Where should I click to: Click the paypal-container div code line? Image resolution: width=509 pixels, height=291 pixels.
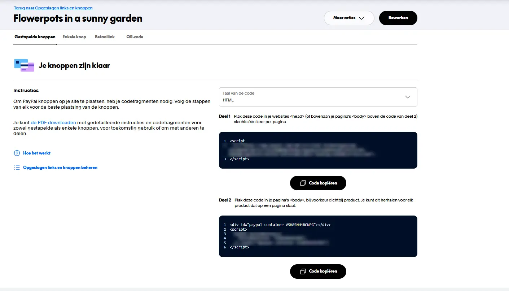tap(280, 225)
